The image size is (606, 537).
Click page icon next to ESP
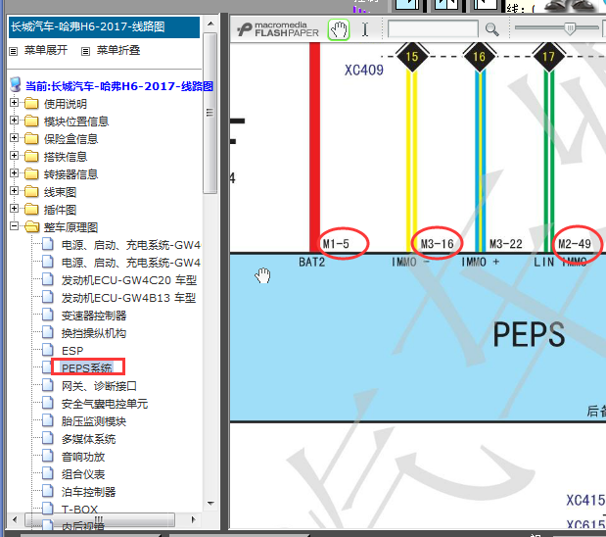click(x=48, y=350)
